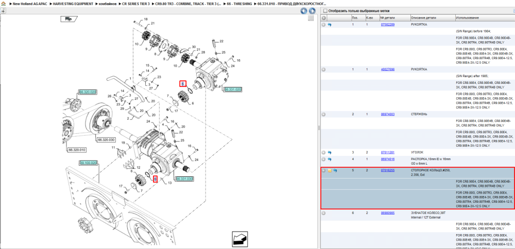Sort by Поз. column header
This screenshot has height=249, width=515.
click(x=355, y=17)
